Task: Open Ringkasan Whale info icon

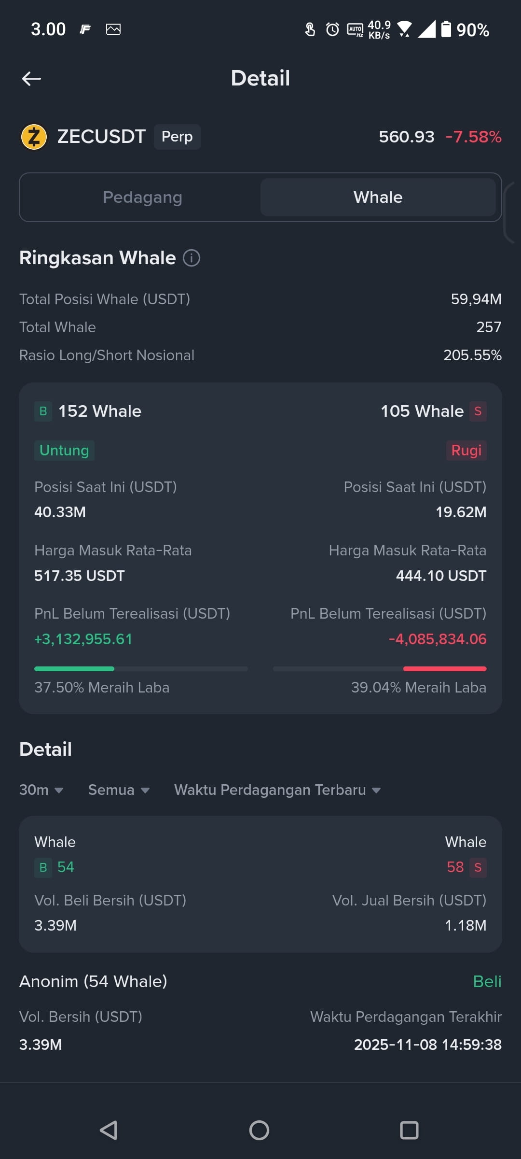Action: pos(192,258)
